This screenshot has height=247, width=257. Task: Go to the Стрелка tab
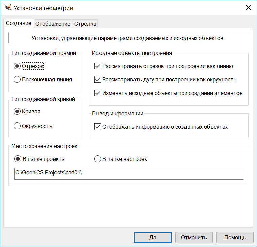pyautogui.click(x=85, y=24)
